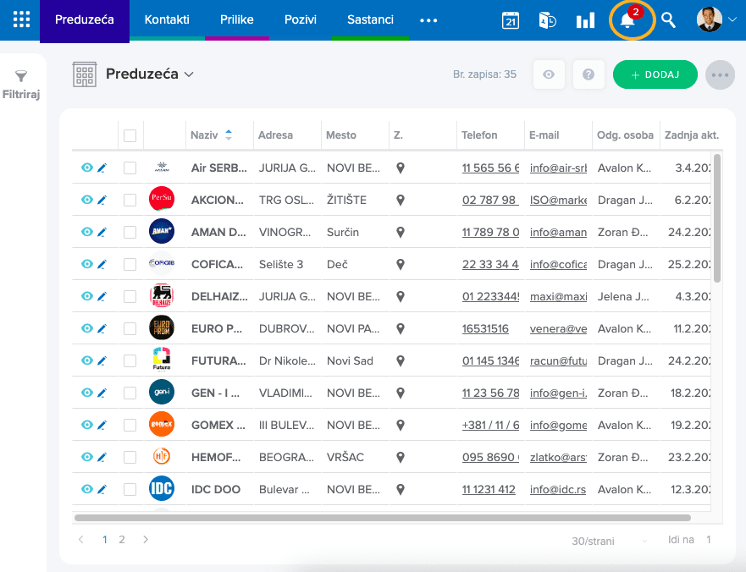Screen dimensions: 746x572
Task: Click the search magnifier icon
Action: pos(668,20)
